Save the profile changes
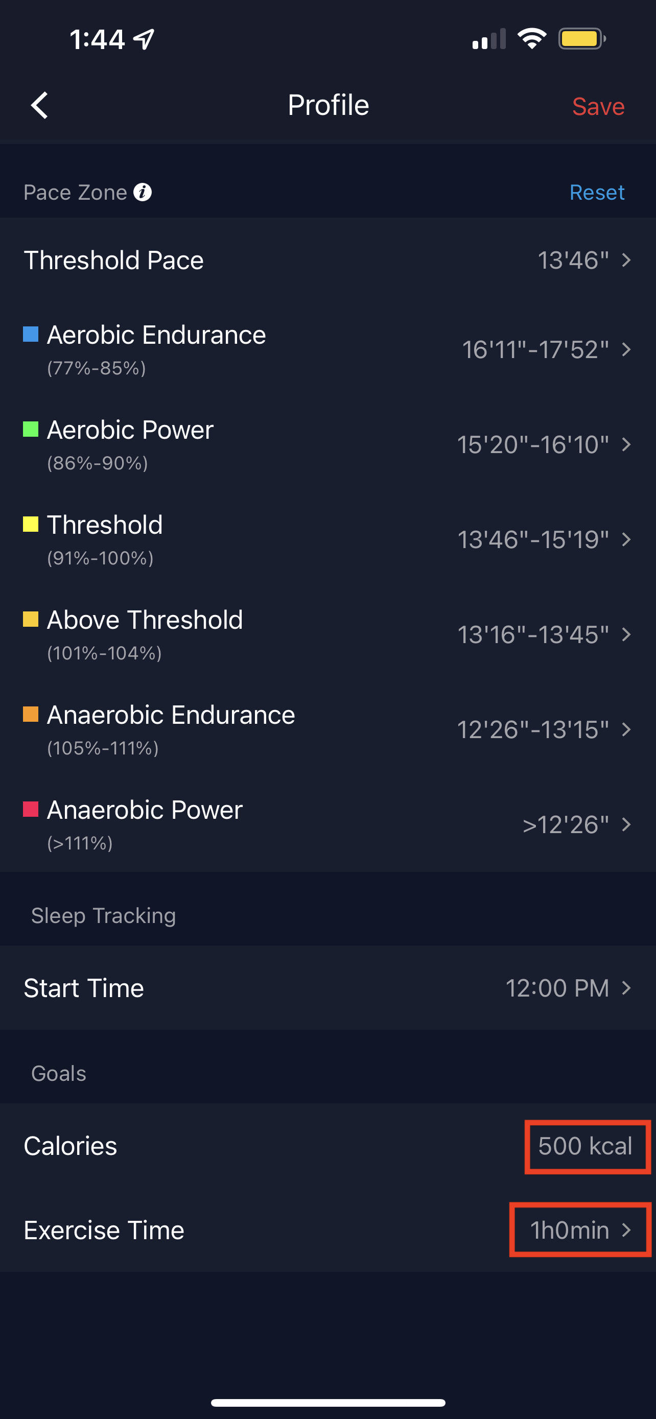Image resolution: width=656 pixels, height=1419 pixels. (598, 106)
